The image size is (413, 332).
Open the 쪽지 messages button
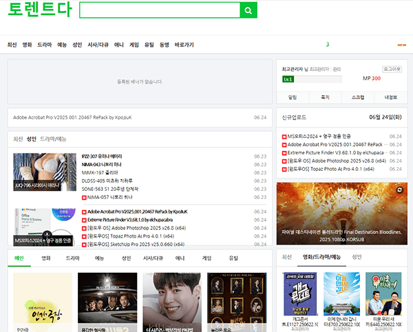[x=325, y=97]
